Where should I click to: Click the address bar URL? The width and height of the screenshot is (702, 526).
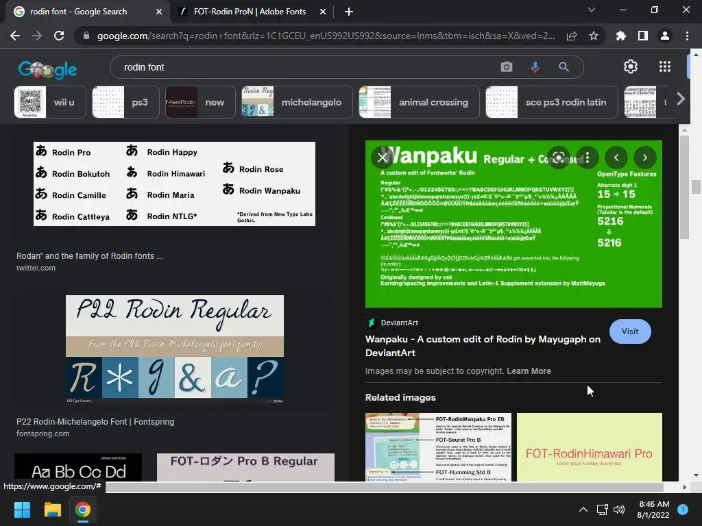(326, 36)
